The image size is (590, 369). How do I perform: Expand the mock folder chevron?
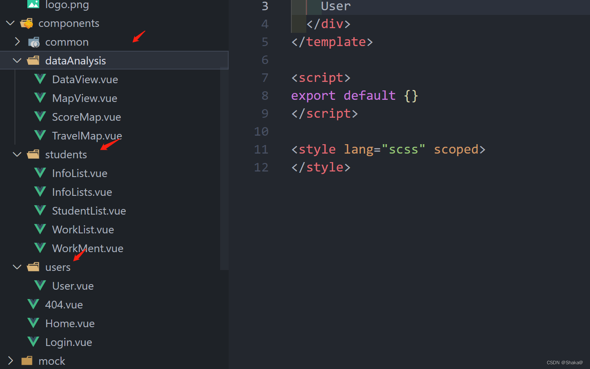point(10,361)
